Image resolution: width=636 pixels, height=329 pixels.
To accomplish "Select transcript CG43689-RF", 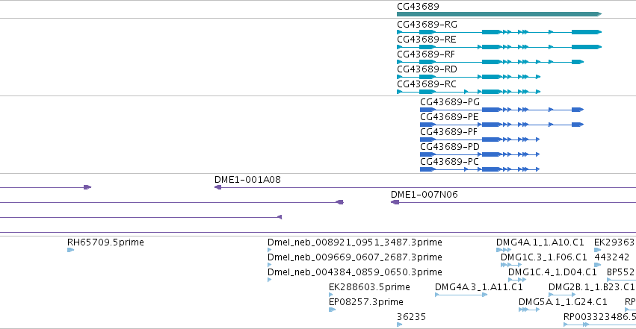I will (x=426, y=54).
